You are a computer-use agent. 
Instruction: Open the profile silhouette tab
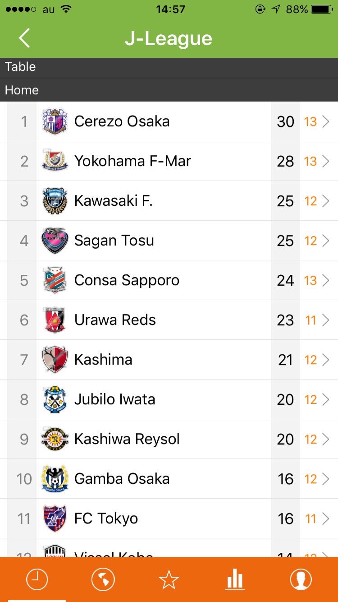(x=301, y=579)
